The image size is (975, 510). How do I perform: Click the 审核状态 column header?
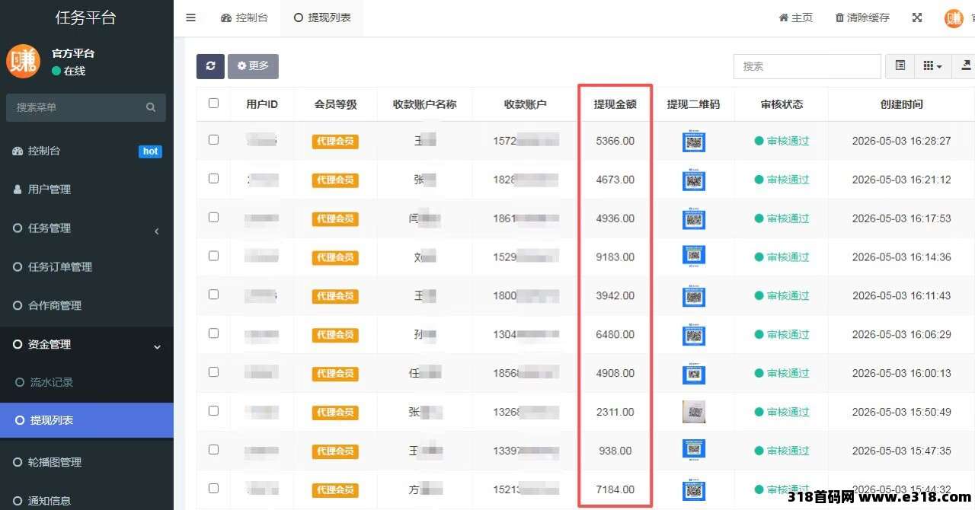coord(782,104)
